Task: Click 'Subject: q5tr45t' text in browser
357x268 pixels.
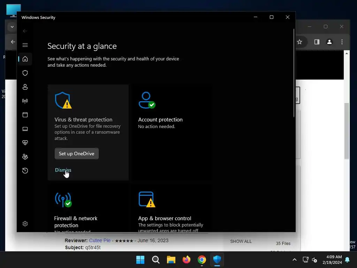Action: (82, 247)
